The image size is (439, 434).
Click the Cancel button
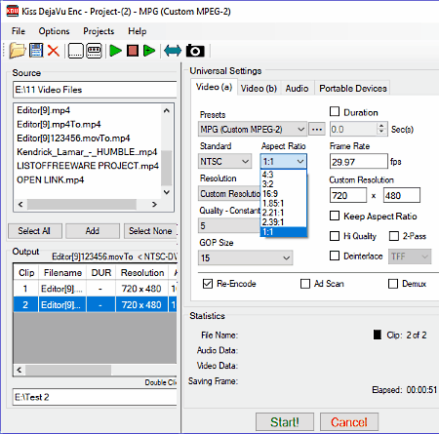349,422
